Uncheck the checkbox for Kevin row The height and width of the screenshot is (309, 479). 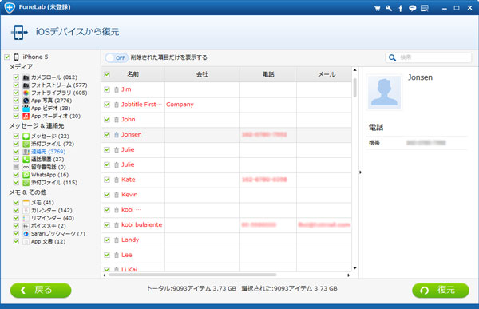click(x=107, y=195)
